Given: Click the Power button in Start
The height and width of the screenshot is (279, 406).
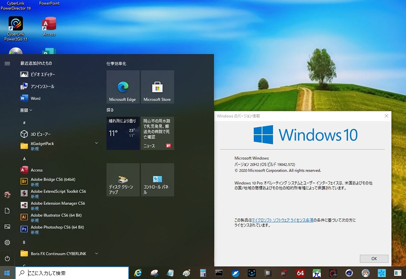Looking at the screenshot, I should point(7,258).
